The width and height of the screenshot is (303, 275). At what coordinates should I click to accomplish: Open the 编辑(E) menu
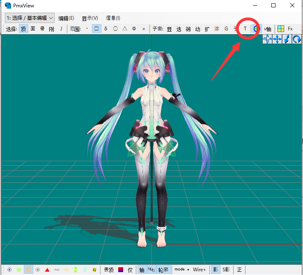66,18
